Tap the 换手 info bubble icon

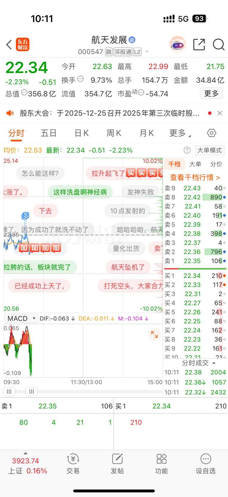click(80, 79)
